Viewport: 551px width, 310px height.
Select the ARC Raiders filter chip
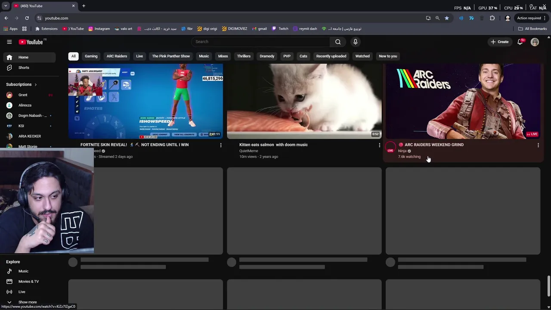[117, 56]
